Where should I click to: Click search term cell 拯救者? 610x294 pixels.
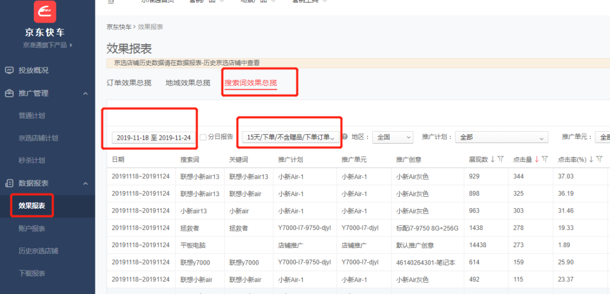(x=189, y=228)
